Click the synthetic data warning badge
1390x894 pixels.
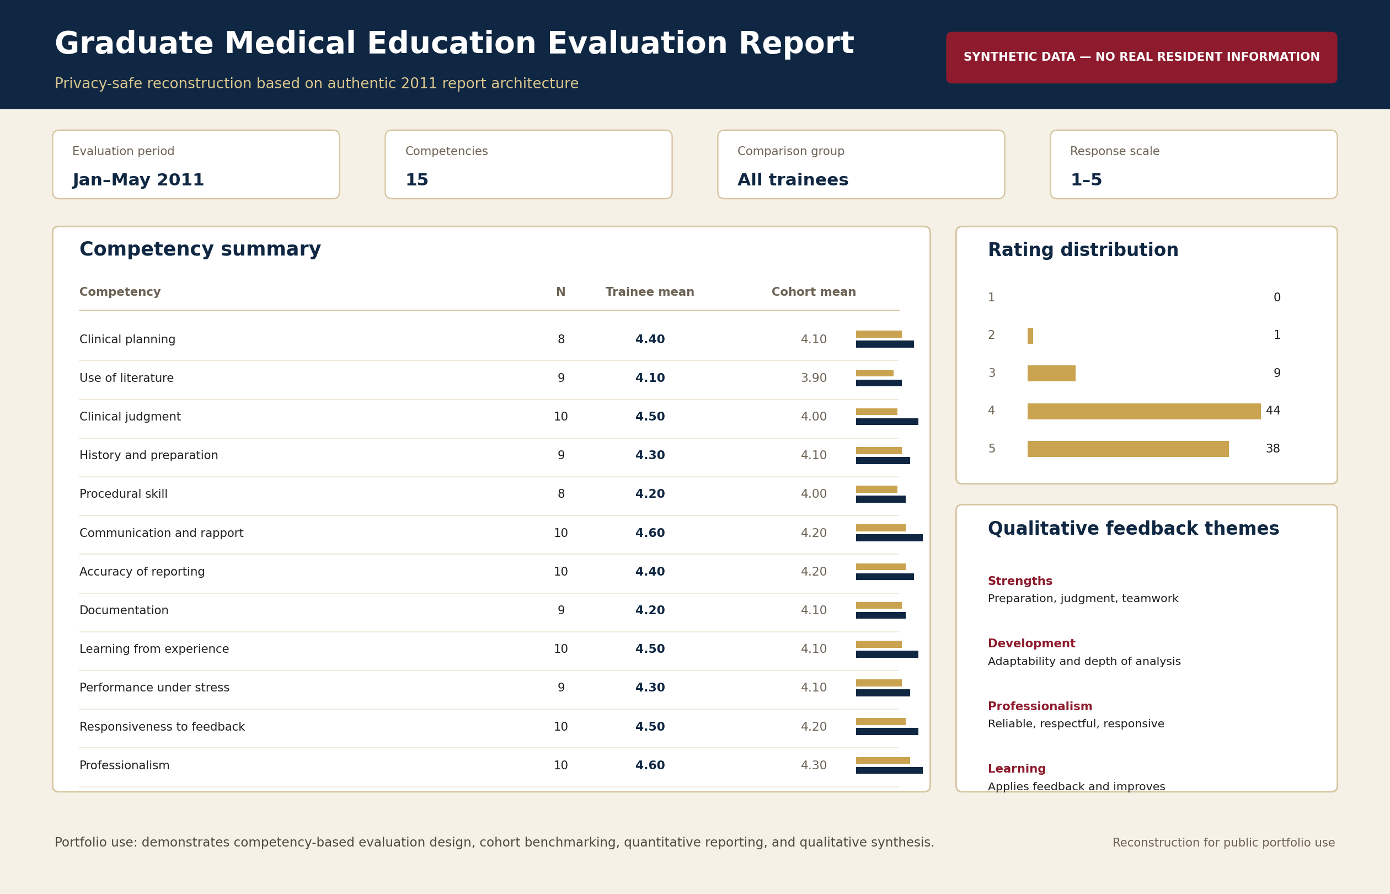click(x=1141, y=57)
